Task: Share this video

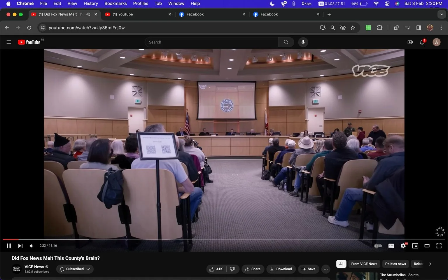Action: coord(253,269)
